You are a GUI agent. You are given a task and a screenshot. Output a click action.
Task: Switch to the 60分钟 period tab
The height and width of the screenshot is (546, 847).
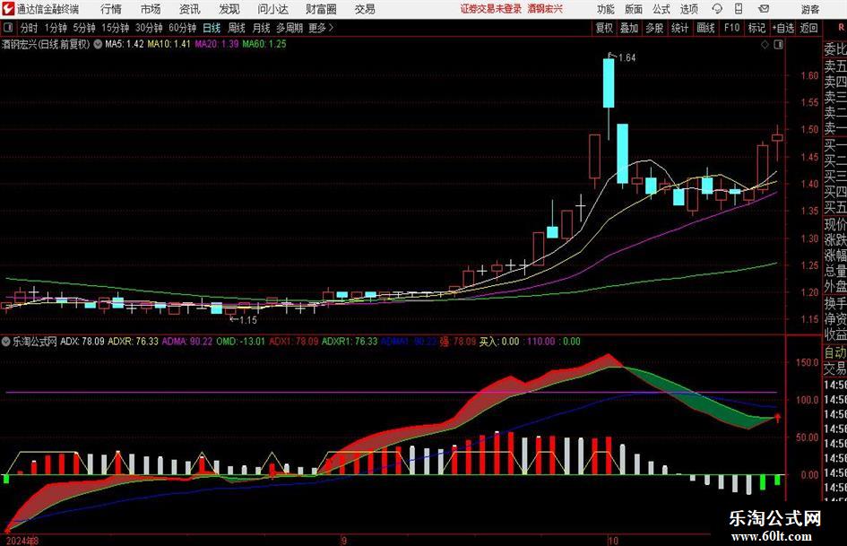point(183,28)
